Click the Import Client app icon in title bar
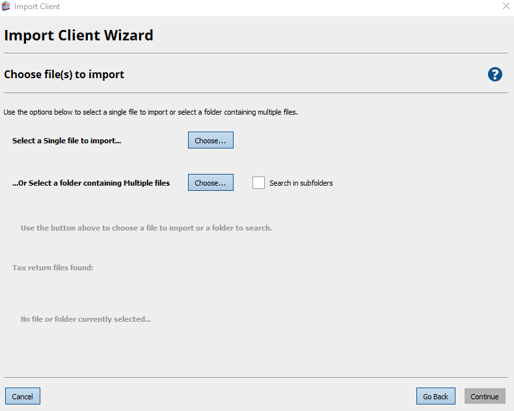Screen dimensions: 514x411 coord(6,7)
